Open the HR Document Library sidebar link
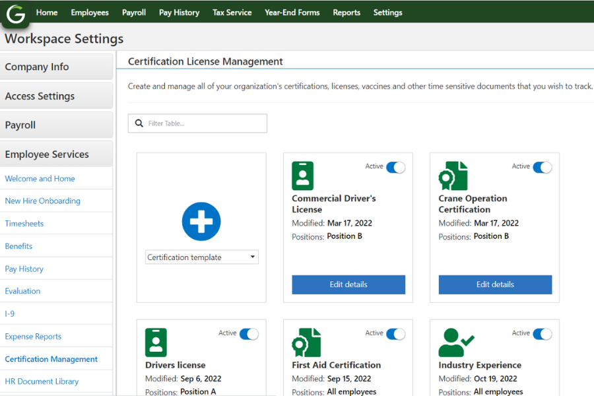This screenshot has height=396, width=594. [42, 381]
